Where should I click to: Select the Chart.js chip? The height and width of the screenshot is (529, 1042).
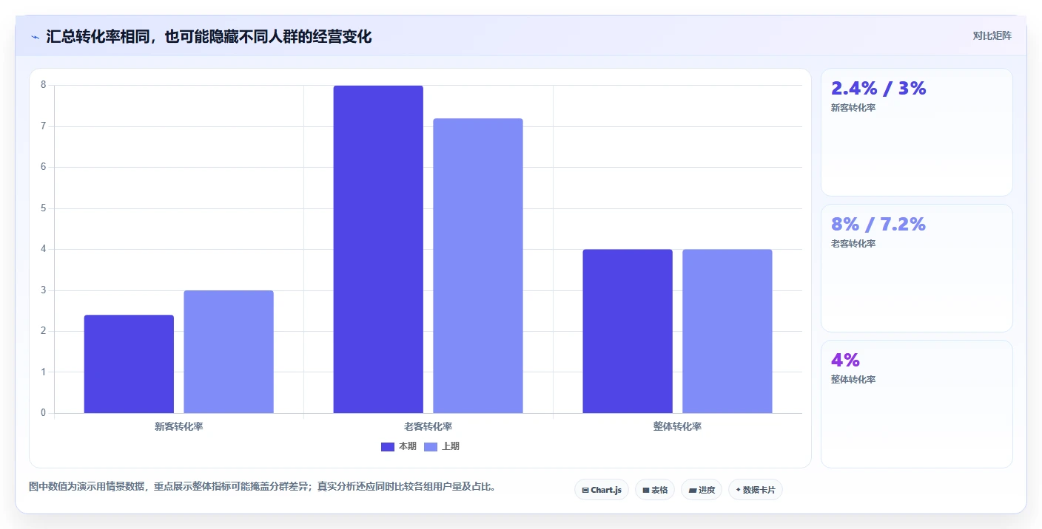click(602, 490)
